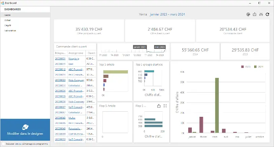Sort by the Ouvert column header
Viewport: 274px width, 147px height.
coord(91,53)
